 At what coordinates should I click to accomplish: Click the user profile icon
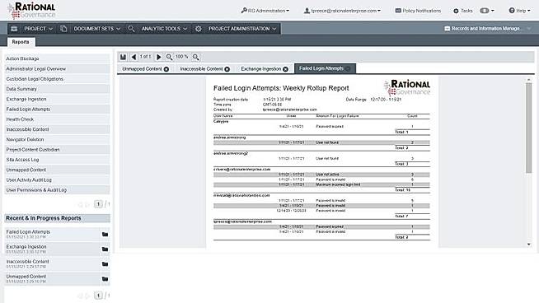(x=307, y=11)
